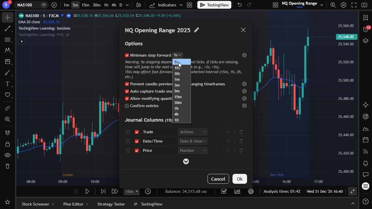Open the measure ruler tool
Image resolution: width=372 pixels, height=209 pixels.
point(8,108)
